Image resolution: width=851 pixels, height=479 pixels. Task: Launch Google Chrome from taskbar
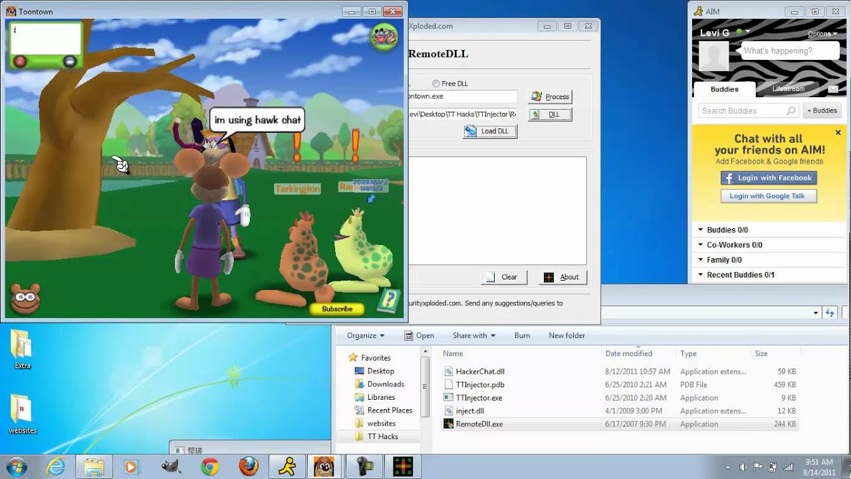tap(210, 467)
